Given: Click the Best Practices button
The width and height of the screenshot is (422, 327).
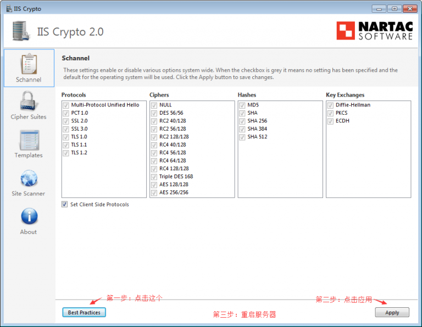Looking at the screenshot, I should [x=84, y=312].
